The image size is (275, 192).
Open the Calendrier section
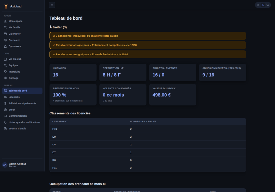point(22,34)
